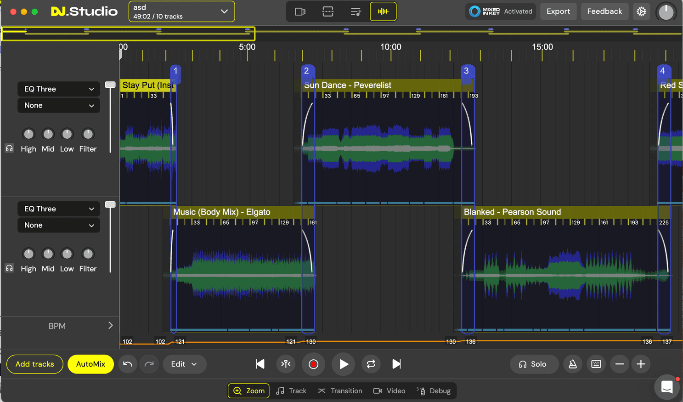
Task: Undo the last action
Action: coord(128,364)
